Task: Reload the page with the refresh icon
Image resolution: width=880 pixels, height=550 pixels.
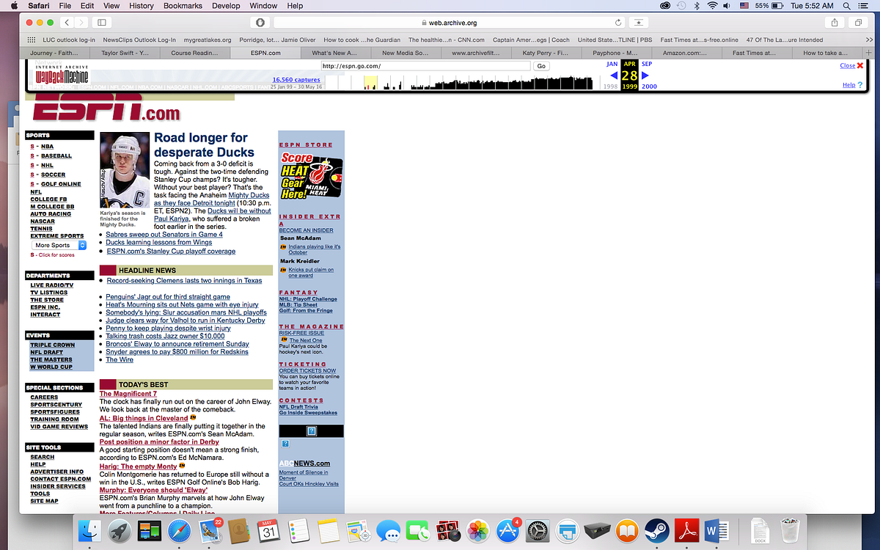Action: click(618, 23)
